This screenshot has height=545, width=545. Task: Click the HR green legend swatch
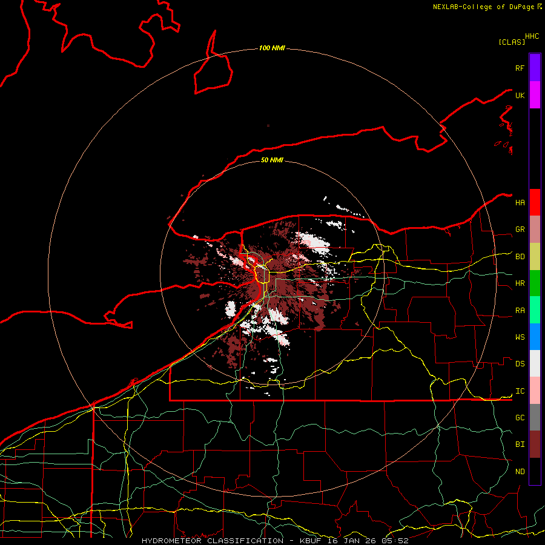(x=535, y=283)
